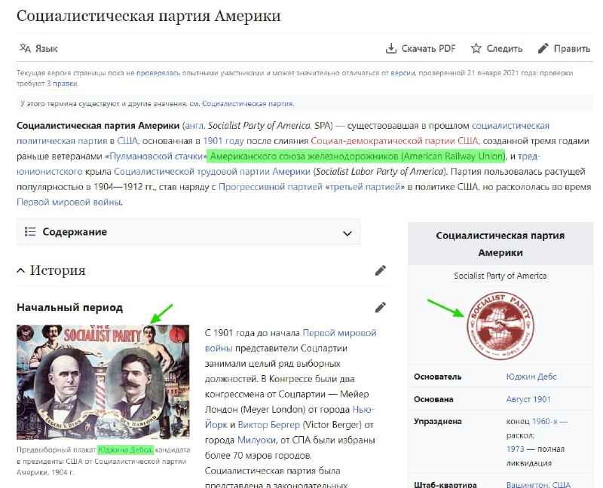
Task: Open the Socialist Party red globe logo
Action: [x=500, y=326]
